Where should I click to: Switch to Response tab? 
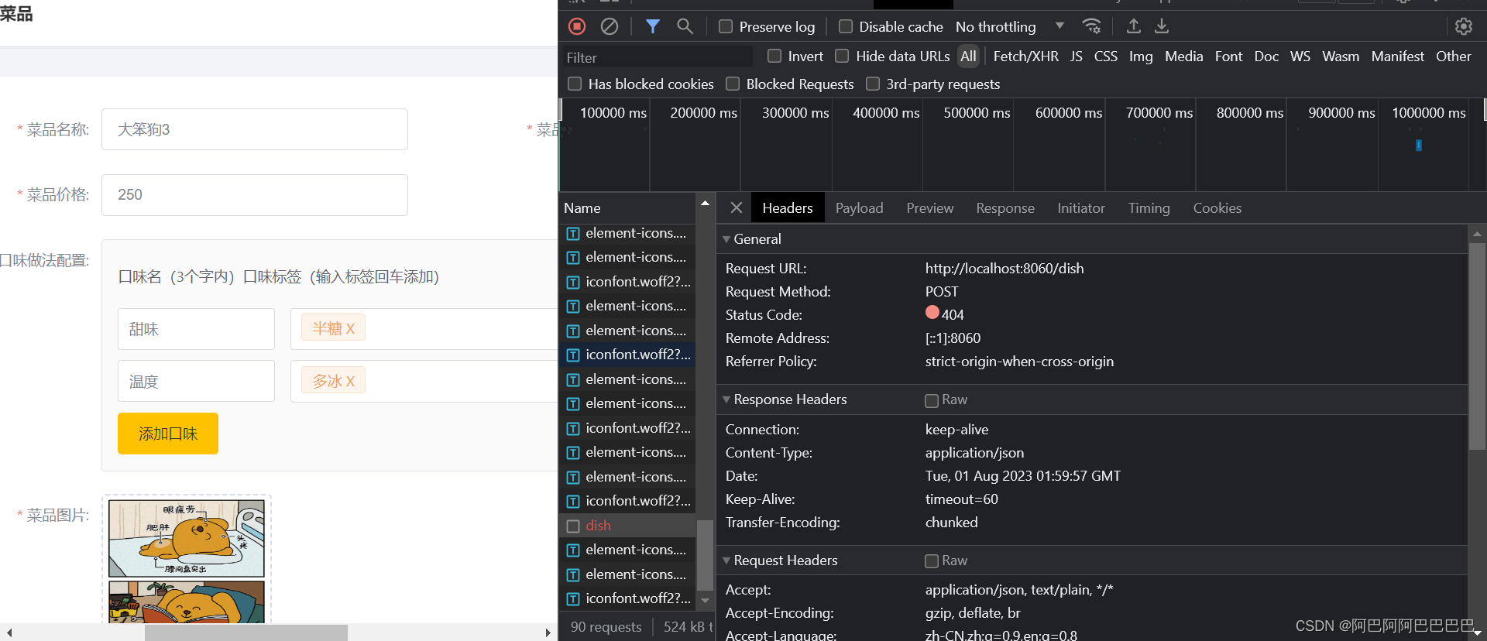coord(1005,207)
